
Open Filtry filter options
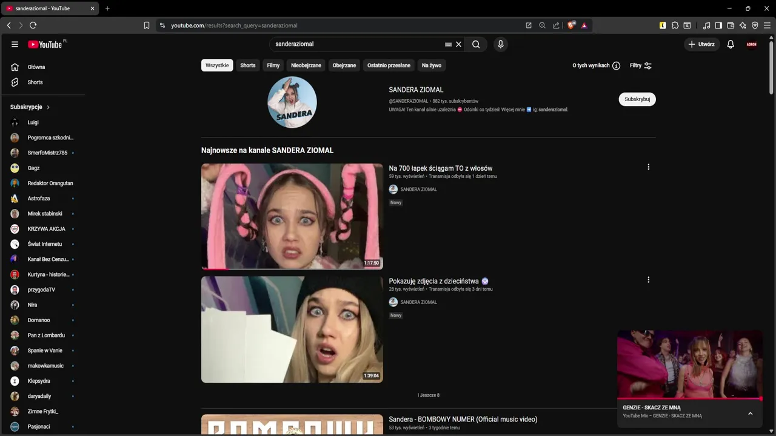[x=641, y=65]
